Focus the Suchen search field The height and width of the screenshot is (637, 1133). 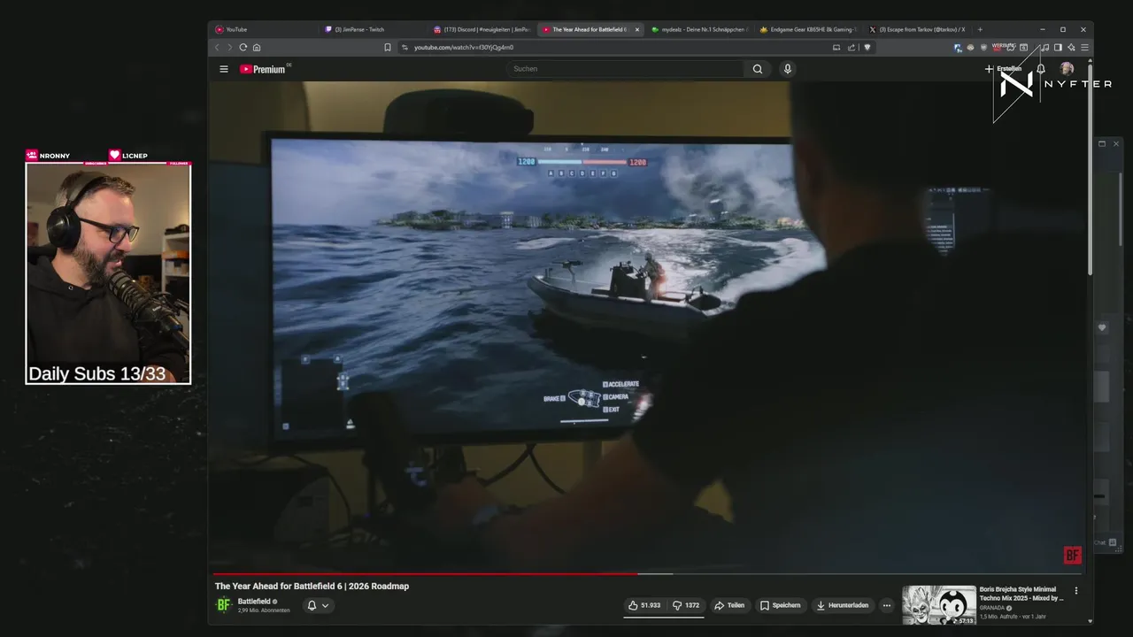626,69
